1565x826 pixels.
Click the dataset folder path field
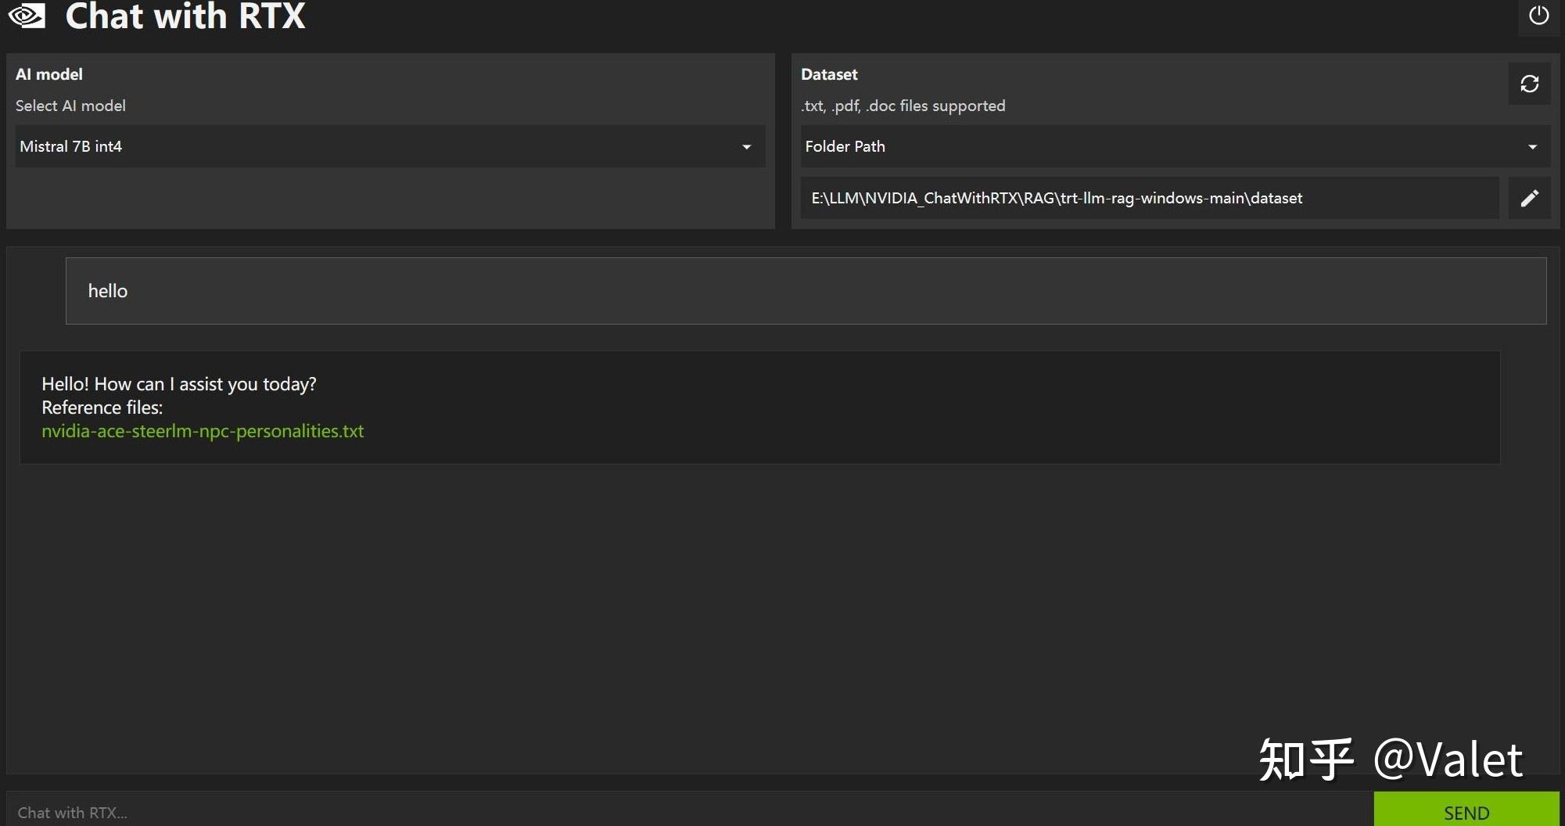[1150, 198]
